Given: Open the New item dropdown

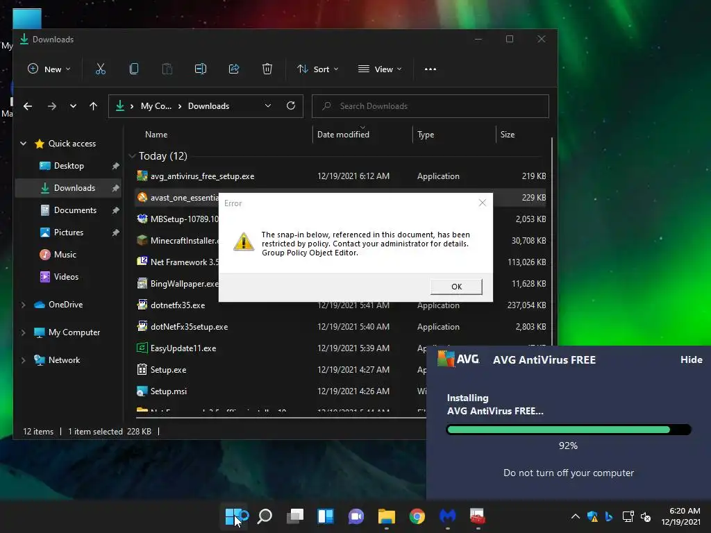Looking at the screenshot, I should (x=49, y=69).
